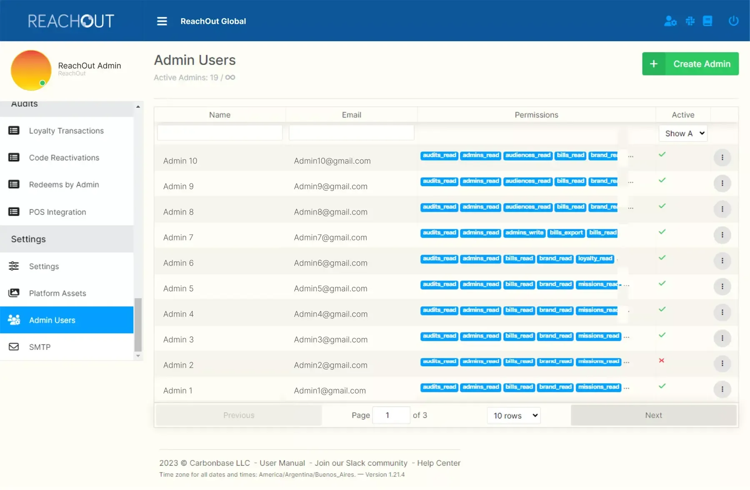Click the user settings icon in header
The width and height of the screenshot is (750, 490).
pos(670,21)
